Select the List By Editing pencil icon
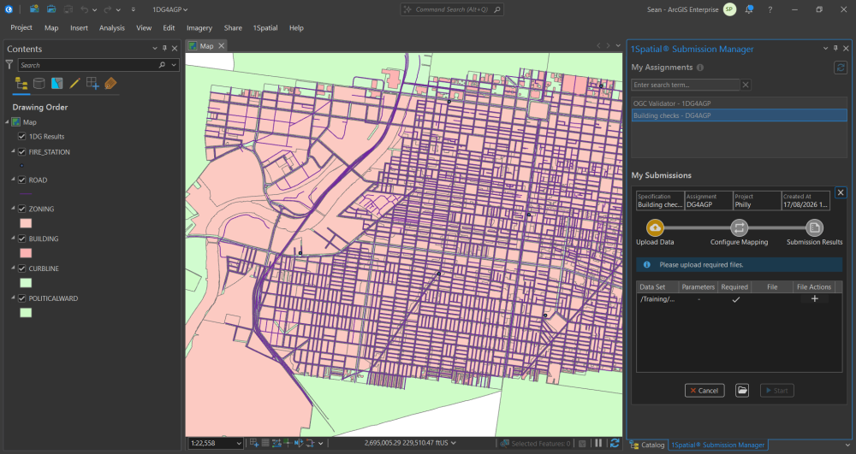This screenshot has height=454, width=856. pyautogui.click(x=74, y=84)
